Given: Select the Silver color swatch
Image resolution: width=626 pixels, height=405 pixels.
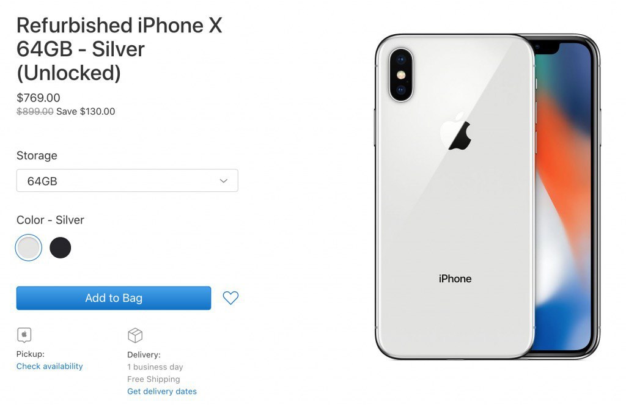Looking at the screenshot, I should (28, 248).
